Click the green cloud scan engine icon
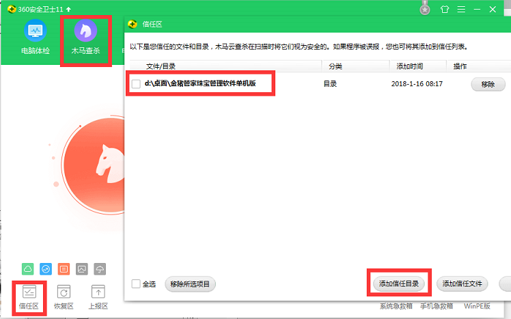511x319 pixels. [x=28, y=269]
